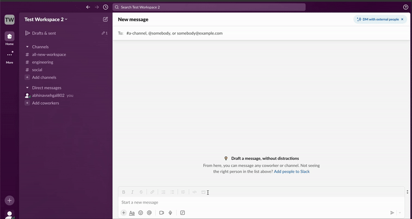412x219 pixels.
Task: Click the blockquote icon
Action: 183,192
